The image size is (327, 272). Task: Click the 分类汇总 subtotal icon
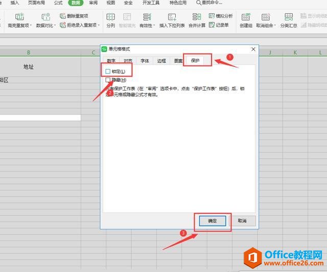pyautogui.click(x=289, y=17)
